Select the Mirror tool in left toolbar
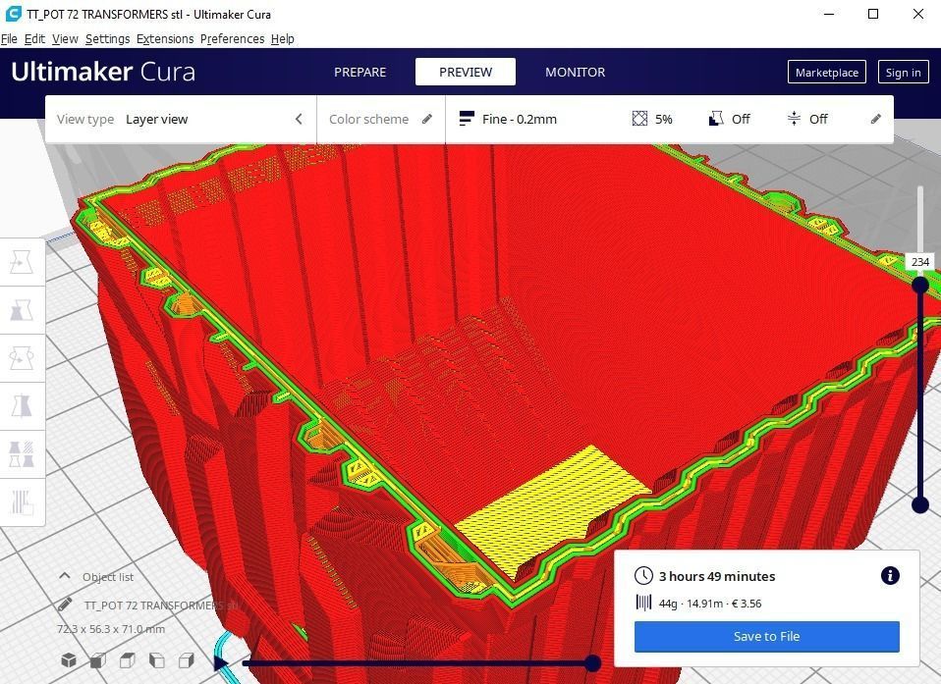 [22, 406]
